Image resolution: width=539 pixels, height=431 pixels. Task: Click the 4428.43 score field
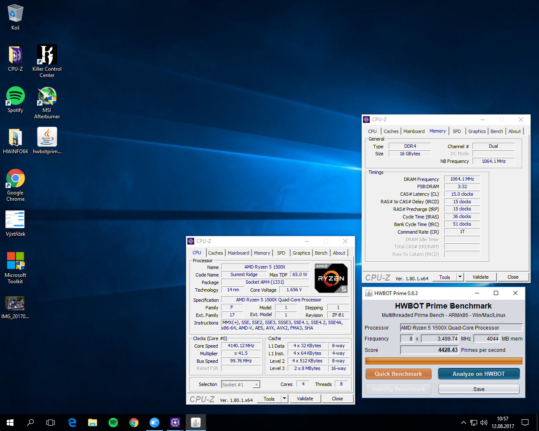(430, 350)
